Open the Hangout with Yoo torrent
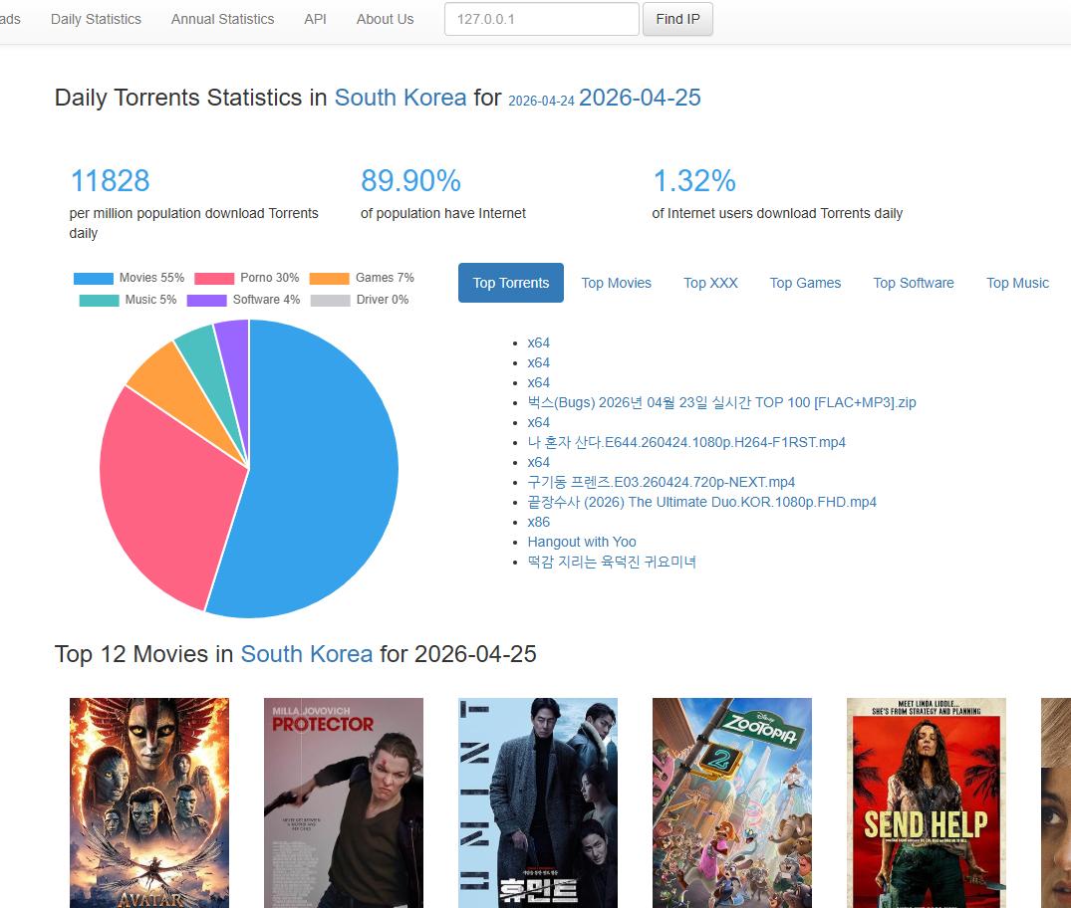This screenshot has height=908, width=1071. pyautogui.click(x=581, y=542)
